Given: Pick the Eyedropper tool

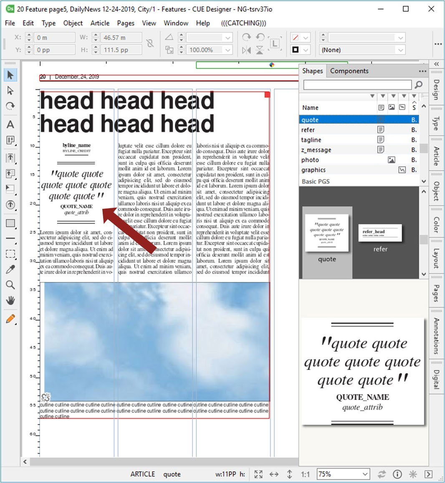Looking at the screenshot, I should point(10,269).
